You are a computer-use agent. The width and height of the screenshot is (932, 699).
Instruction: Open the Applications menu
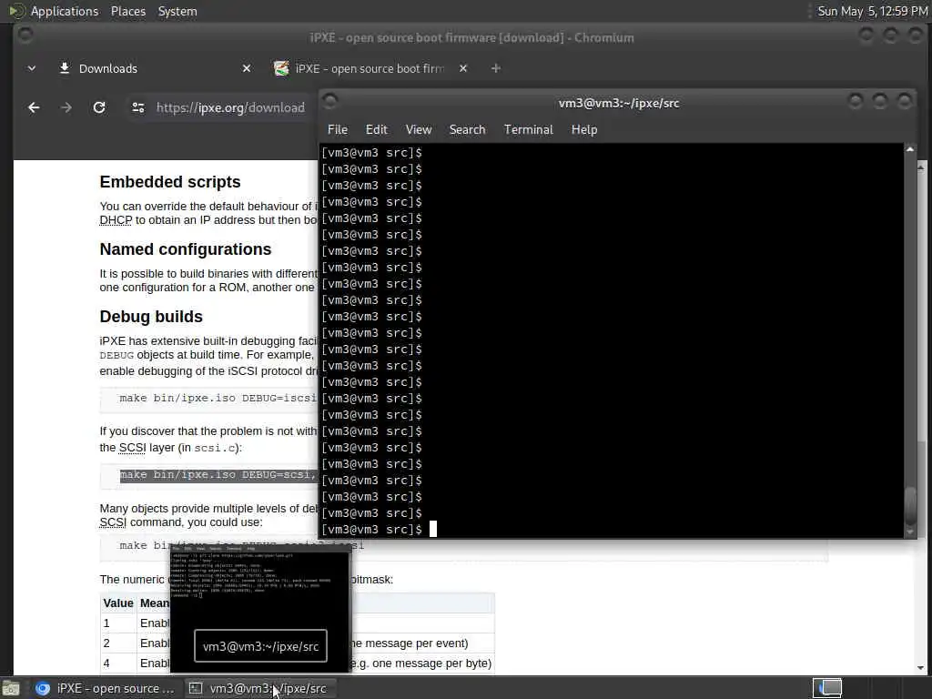click(x=65, y=11)
